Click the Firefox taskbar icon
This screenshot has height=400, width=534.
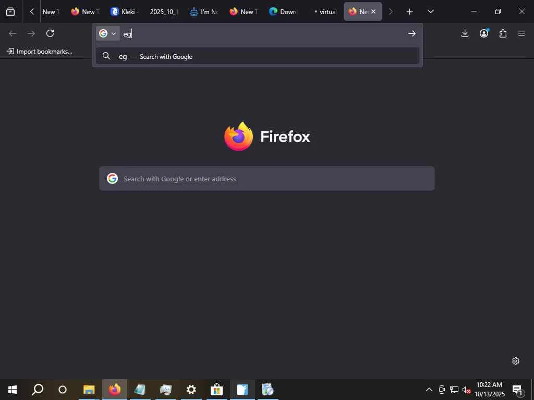(x=115, y=390)
